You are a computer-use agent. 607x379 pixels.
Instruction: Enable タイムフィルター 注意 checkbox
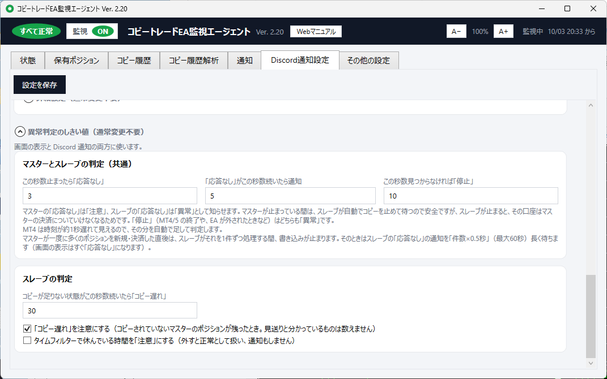click(x=27, y=341)
